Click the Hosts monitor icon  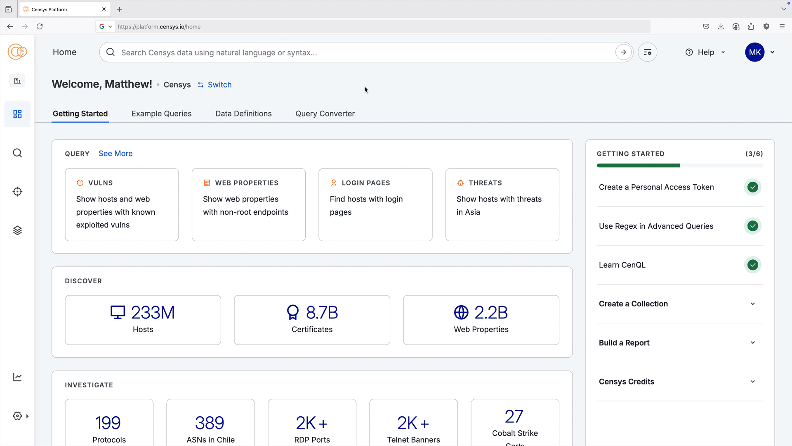click(x=118, y=313)
